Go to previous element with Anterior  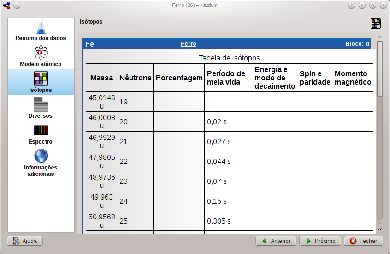(x=276, y=241)
